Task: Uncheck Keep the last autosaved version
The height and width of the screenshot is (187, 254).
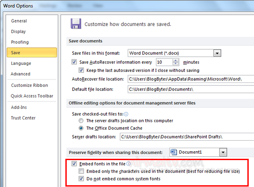Action: coord(81,70)
